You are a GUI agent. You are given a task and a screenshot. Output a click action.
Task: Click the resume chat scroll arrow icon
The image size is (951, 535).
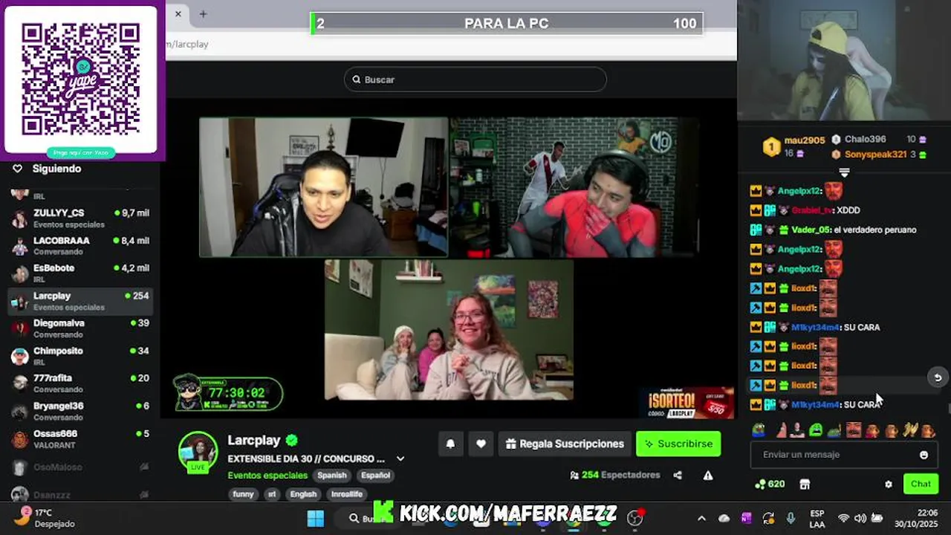(x=938, y=377)
